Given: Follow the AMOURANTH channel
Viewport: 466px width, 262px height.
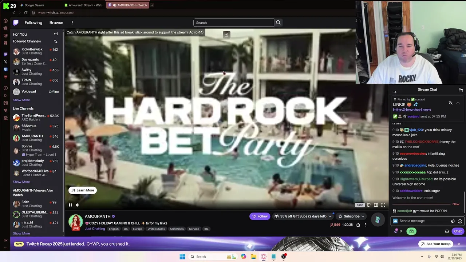Looking at the screenshot, I should pyautogui.click(x=260, y=216).
